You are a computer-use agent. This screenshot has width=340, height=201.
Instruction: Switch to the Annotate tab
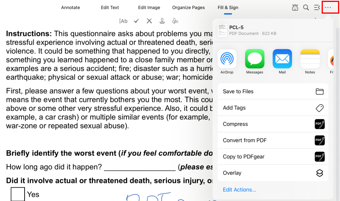pos(71,7)
